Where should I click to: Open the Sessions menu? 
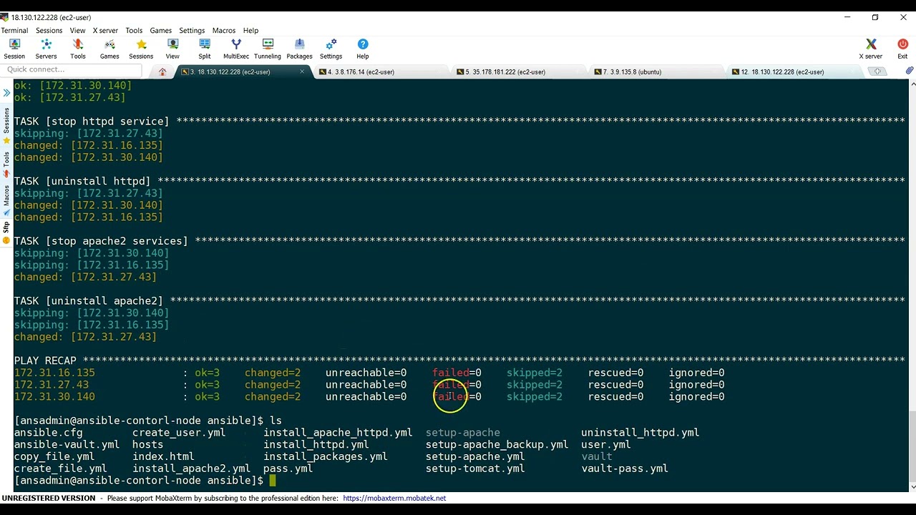point(49,31)
